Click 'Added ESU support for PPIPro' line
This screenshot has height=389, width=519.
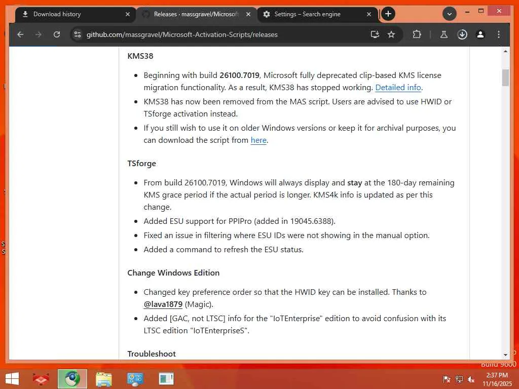coord(240,221)
